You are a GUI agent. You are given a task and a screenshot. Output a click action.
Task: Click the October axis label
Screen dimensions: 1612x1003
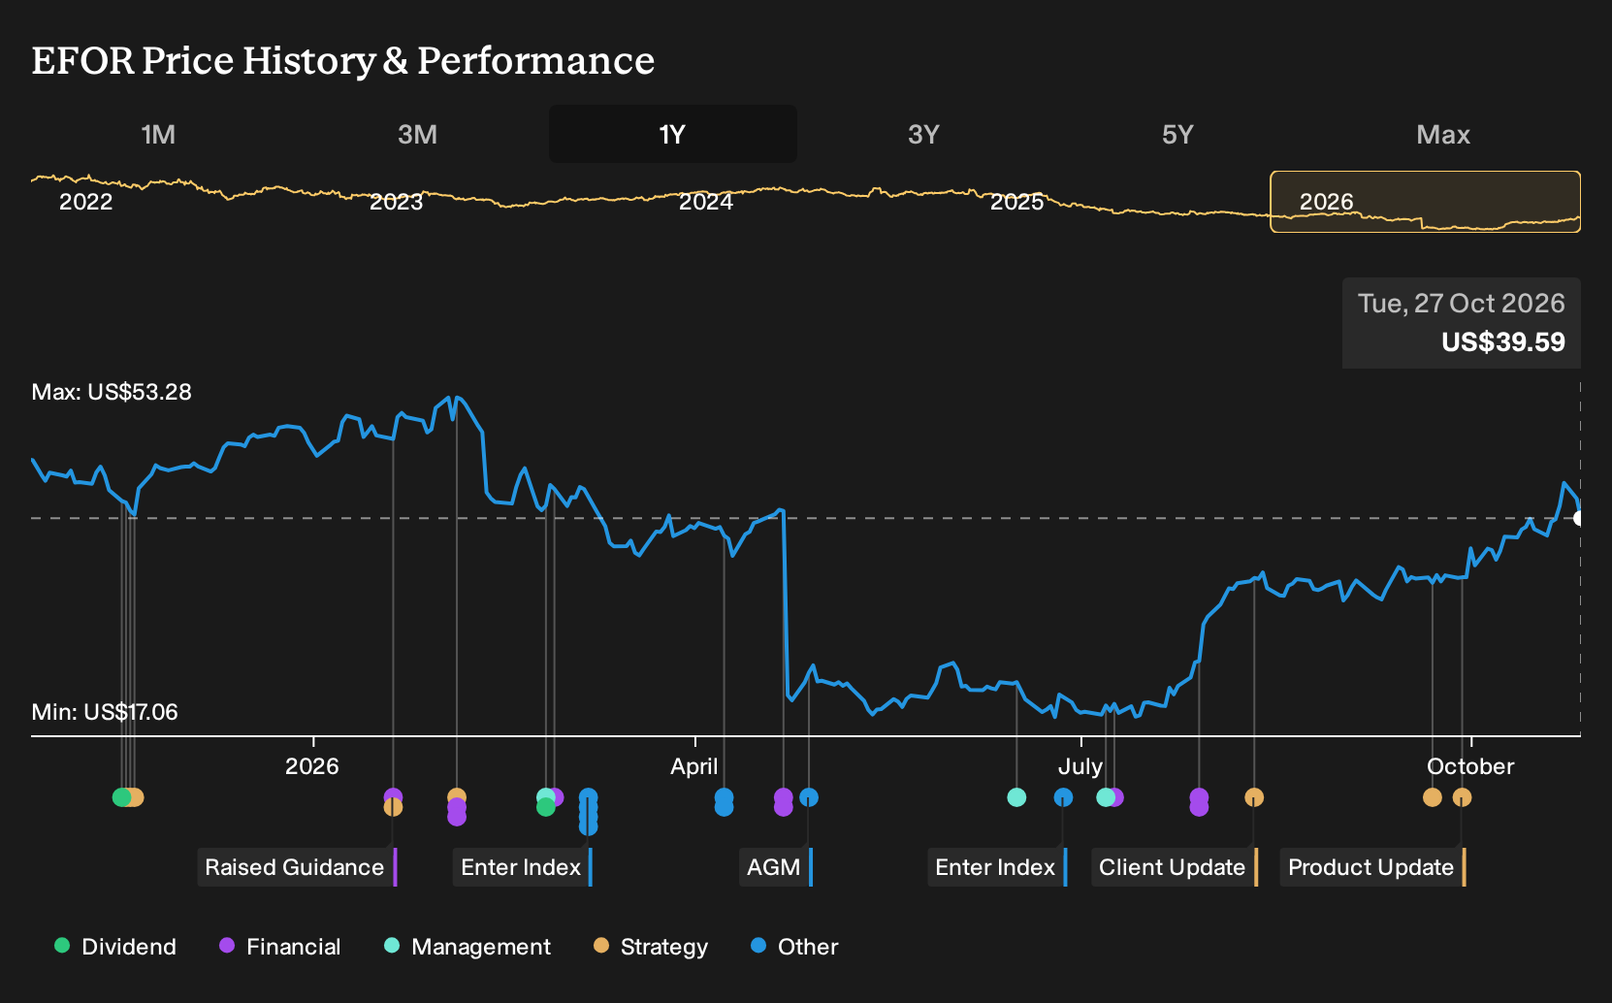(x=1470, y=766)
